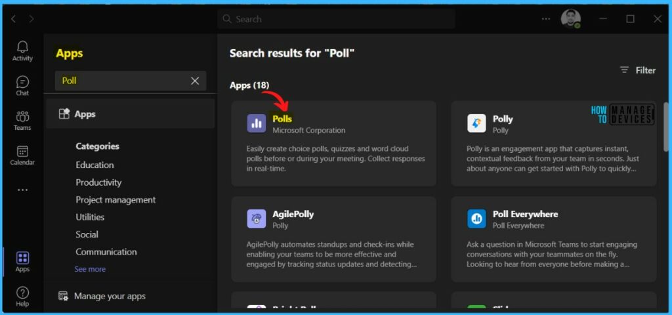Open the Utilities category

coord(90,217)
